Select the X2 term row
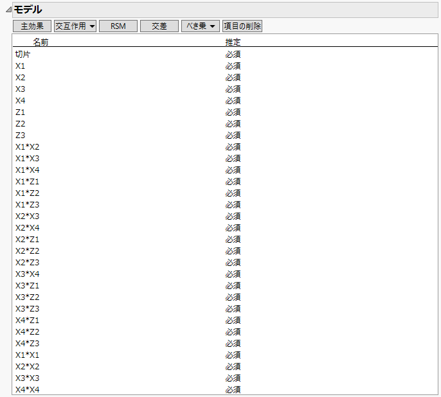The image size is (441, 397). click(21, 78)
